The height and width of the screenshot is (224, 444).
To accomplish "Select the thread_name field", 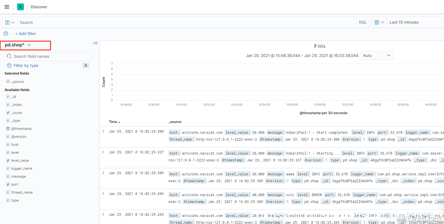I will pyautogui.click(x=22, y=192).
